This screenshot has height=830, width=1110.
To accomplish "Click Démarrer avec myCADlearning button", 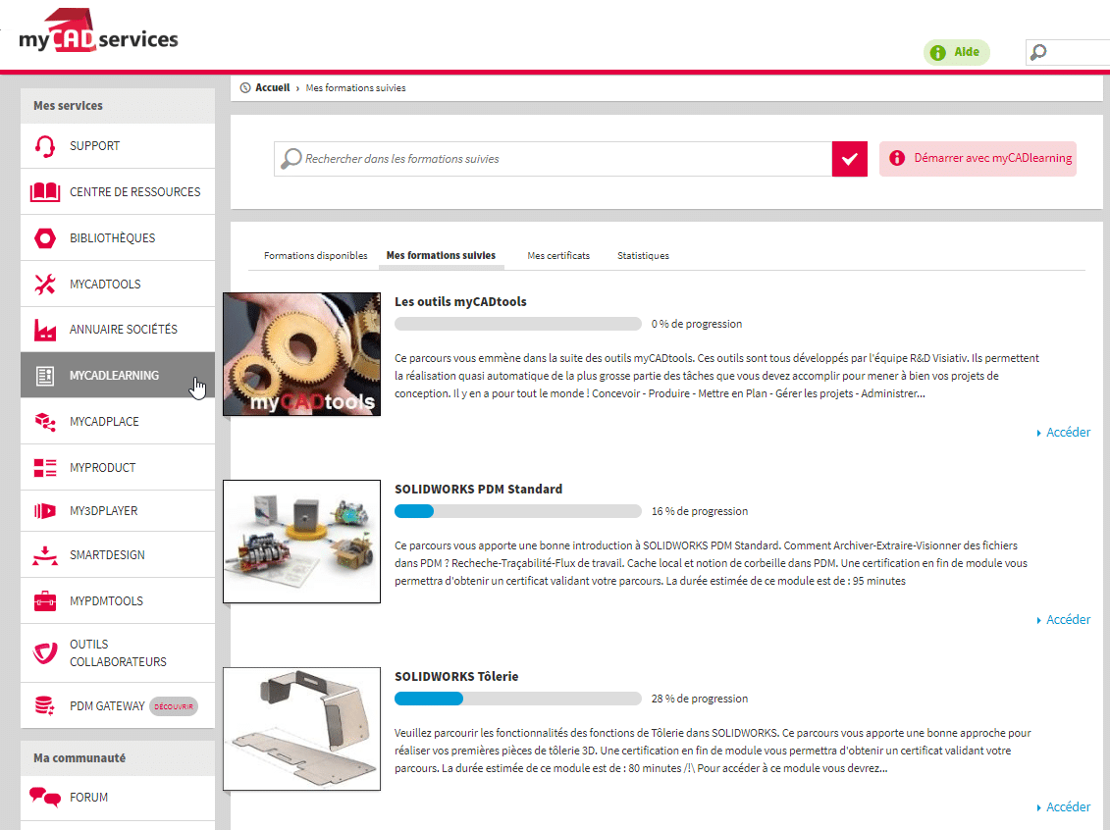I will click(978, 159).
